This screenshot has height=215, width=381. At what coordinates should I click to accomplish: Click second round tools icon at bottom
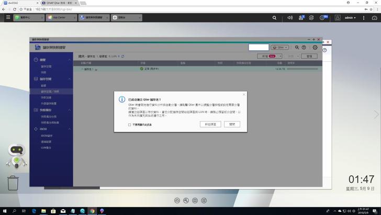186,200
